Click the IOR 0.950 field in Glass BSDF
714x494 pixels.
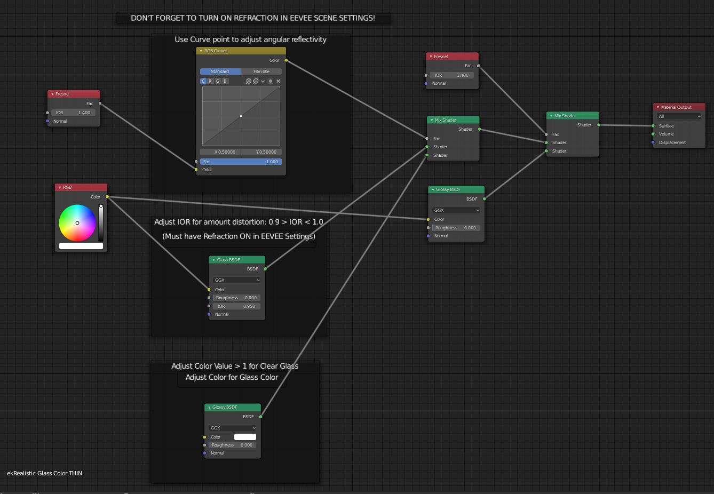[237, 306]
